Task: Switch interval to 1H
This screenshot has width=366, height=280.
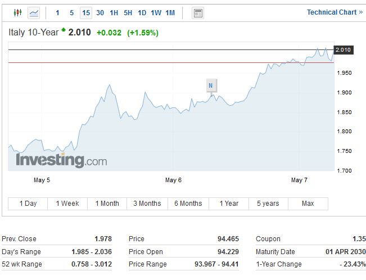Action: coord(114,12)
